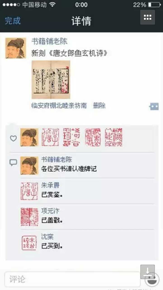
Task: Open location 临安府棚北睦亲坊南
Action: [x=59, y=106]
